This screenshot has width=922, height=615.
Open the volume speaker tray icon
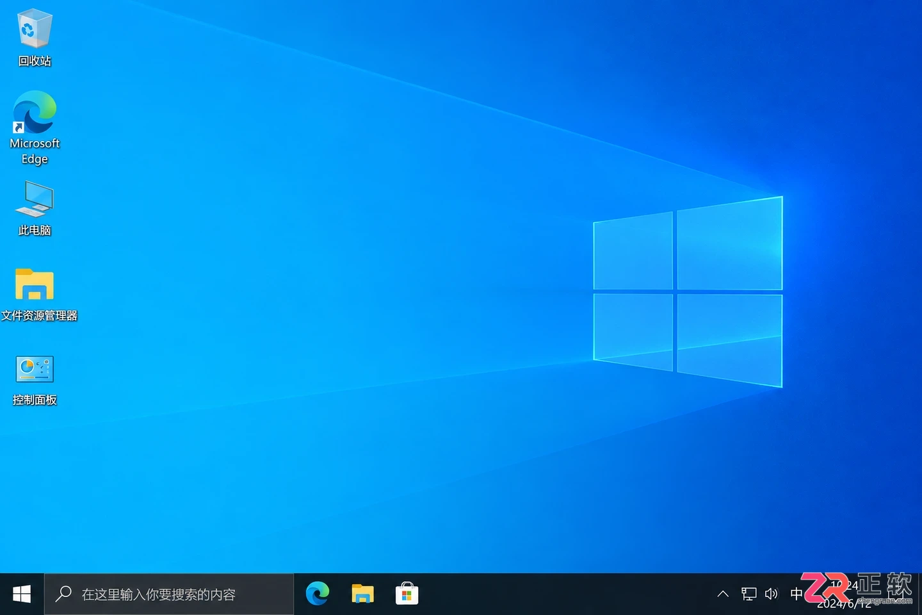point(772,594)
